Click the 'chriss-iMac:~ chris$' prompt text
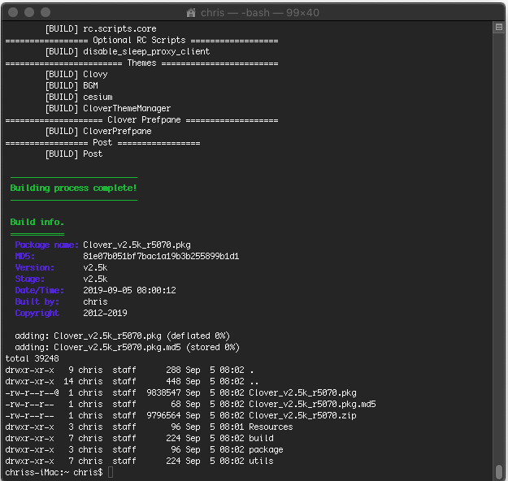 tap(54, 472)
